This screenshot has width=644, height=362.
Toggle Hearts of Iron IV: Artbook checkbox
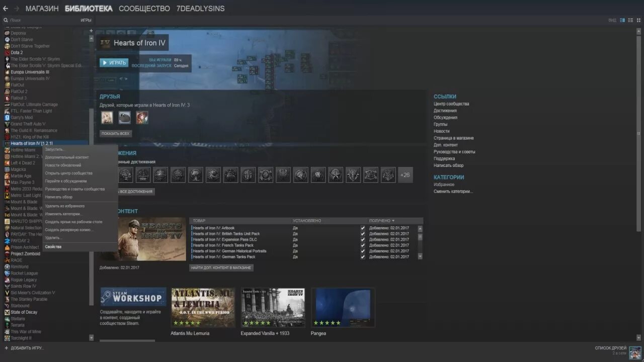[x=363, y=228]
